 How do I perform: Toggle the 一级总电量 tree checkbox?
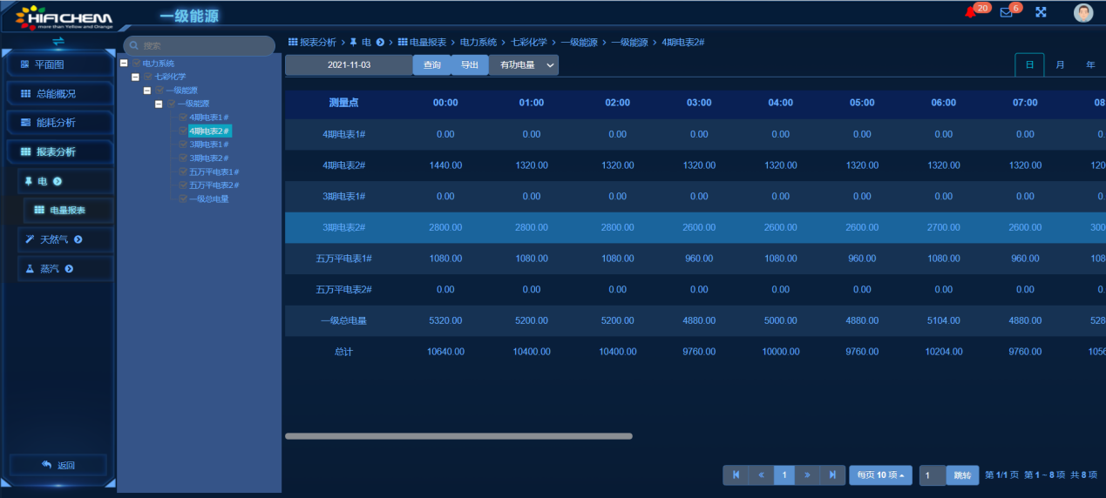183,199
